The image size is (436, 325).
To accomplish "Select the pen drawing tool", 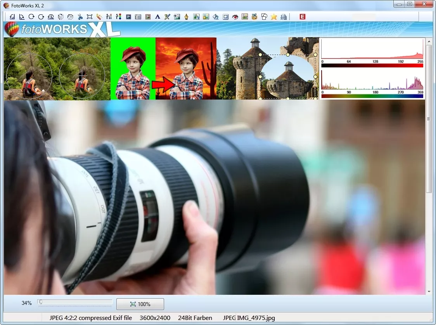I will click(x=186, y=17).
